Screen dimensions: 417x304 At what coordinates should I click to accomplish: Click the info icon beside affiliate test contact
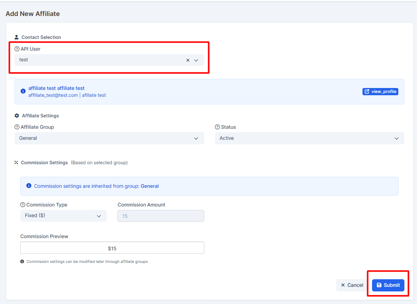pyautogui.click(x=23, y=91)
